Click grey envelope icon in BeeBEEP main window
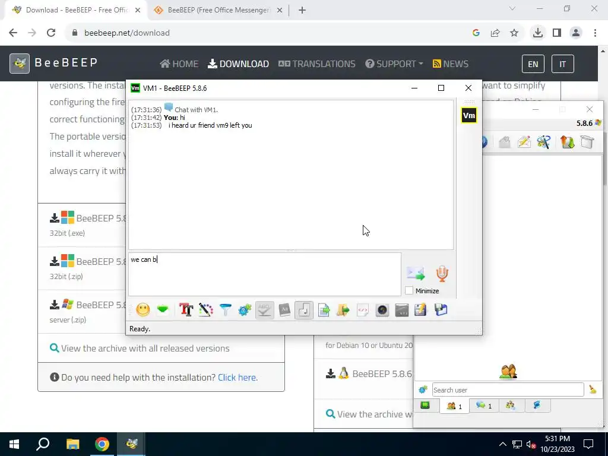Image resolution: width=608 pixels, height=456 pixels. point(505,142)
